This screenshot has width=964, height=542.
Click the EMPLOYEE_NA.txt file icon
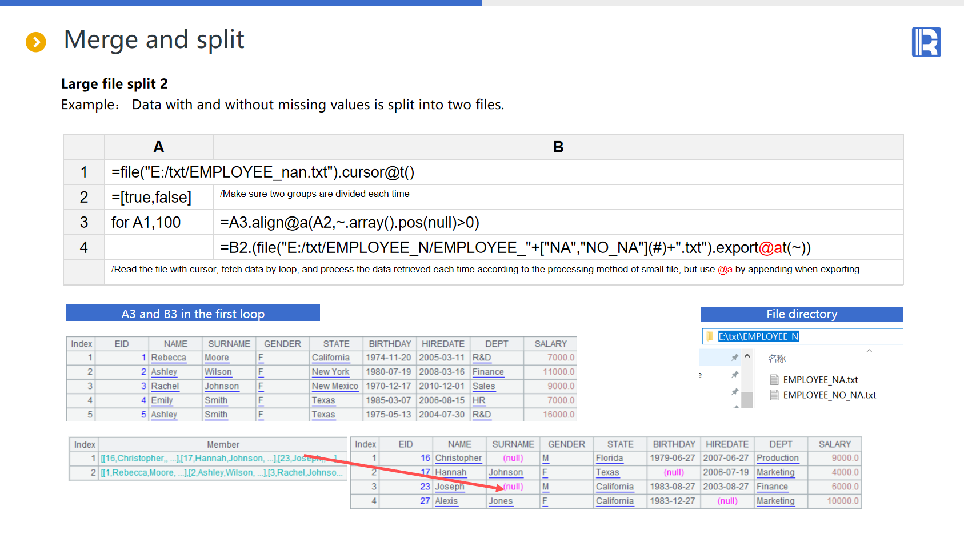774,380
